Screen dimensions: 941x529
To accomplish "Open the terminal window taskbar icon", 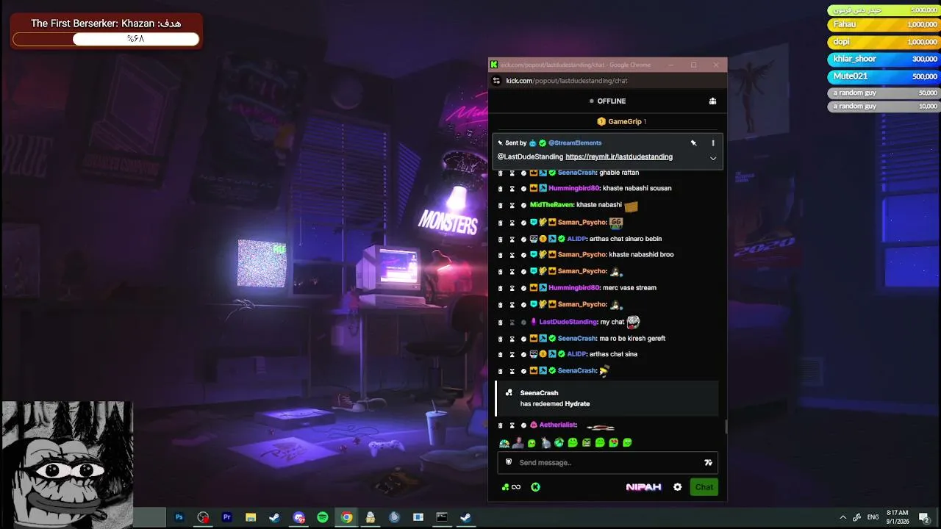I will pos(441,517).
